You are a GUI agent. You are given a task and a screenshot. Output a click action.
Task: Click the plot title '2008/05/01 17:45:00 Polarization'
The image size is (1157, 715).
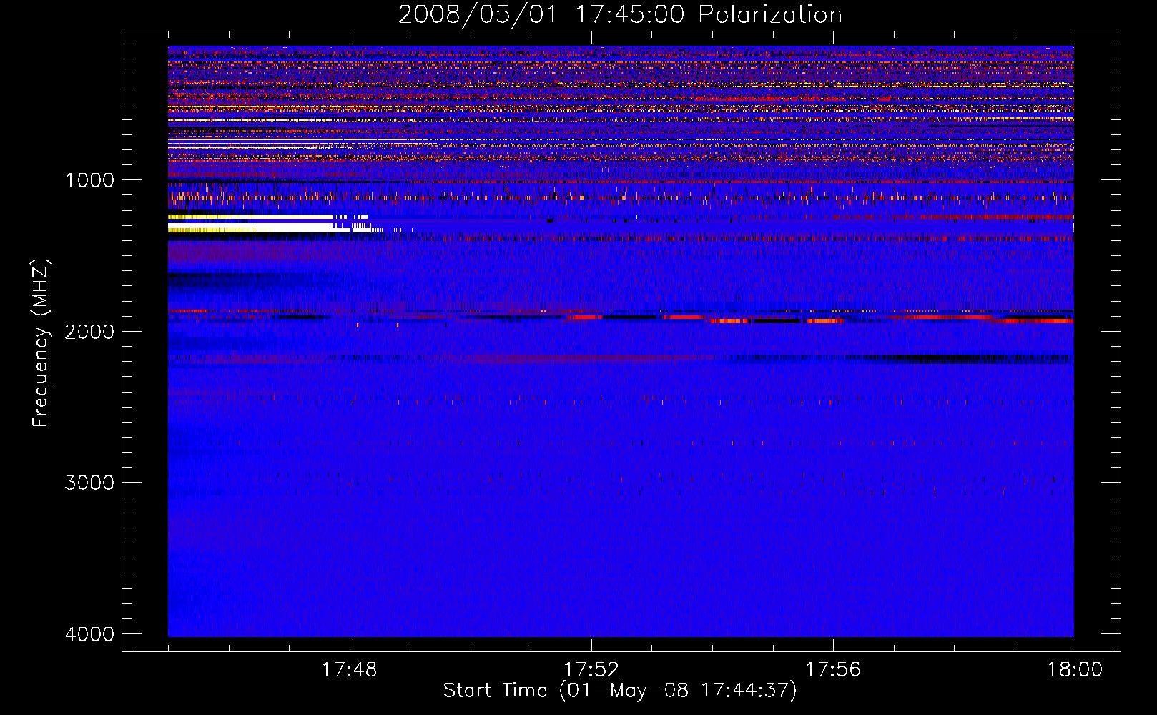tap(620, 14)
